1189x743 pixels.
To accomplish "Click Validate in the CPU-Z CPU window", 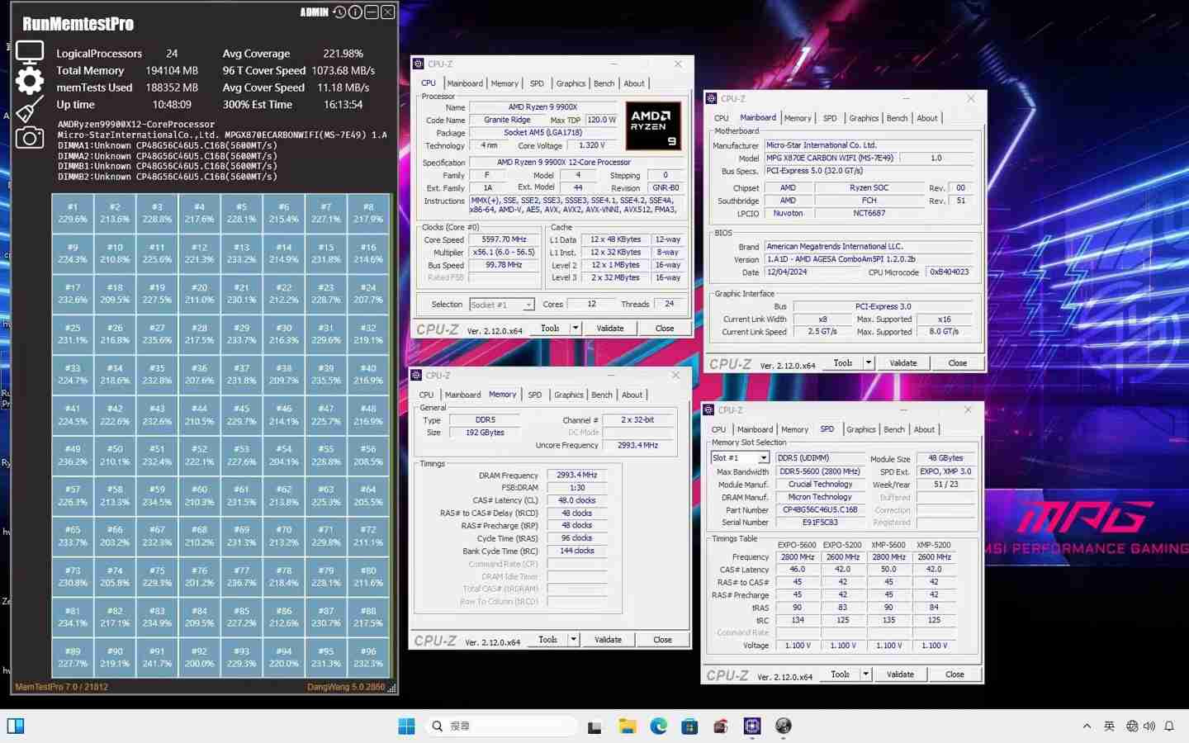I will pos(609,328).
